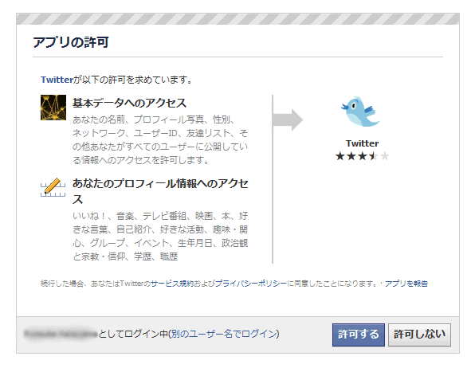This screenshot has height=368, width=471.
Task: Click the アプリを報告 report app link
Action: (406, 284)
